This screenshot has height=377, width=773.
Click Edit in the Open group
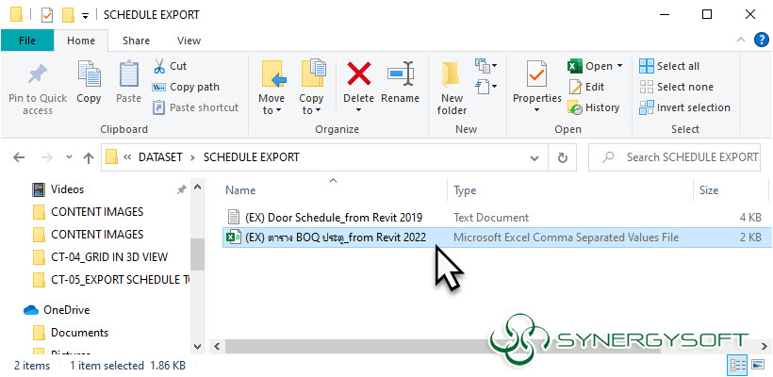(586, 88)
